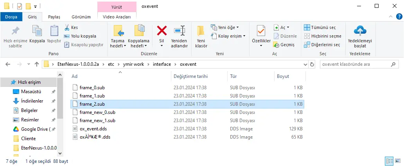Open quick access toolbar customize arrow
The height and width of the screenshot is (166, 404).
(35, 6)
